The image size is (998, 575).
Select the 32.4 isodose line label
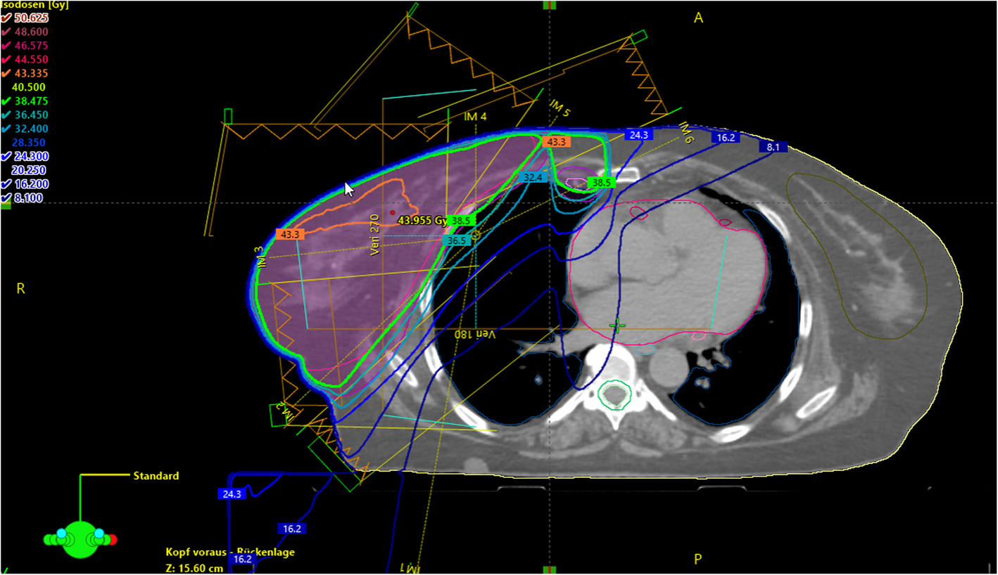[x=533, y=178]
